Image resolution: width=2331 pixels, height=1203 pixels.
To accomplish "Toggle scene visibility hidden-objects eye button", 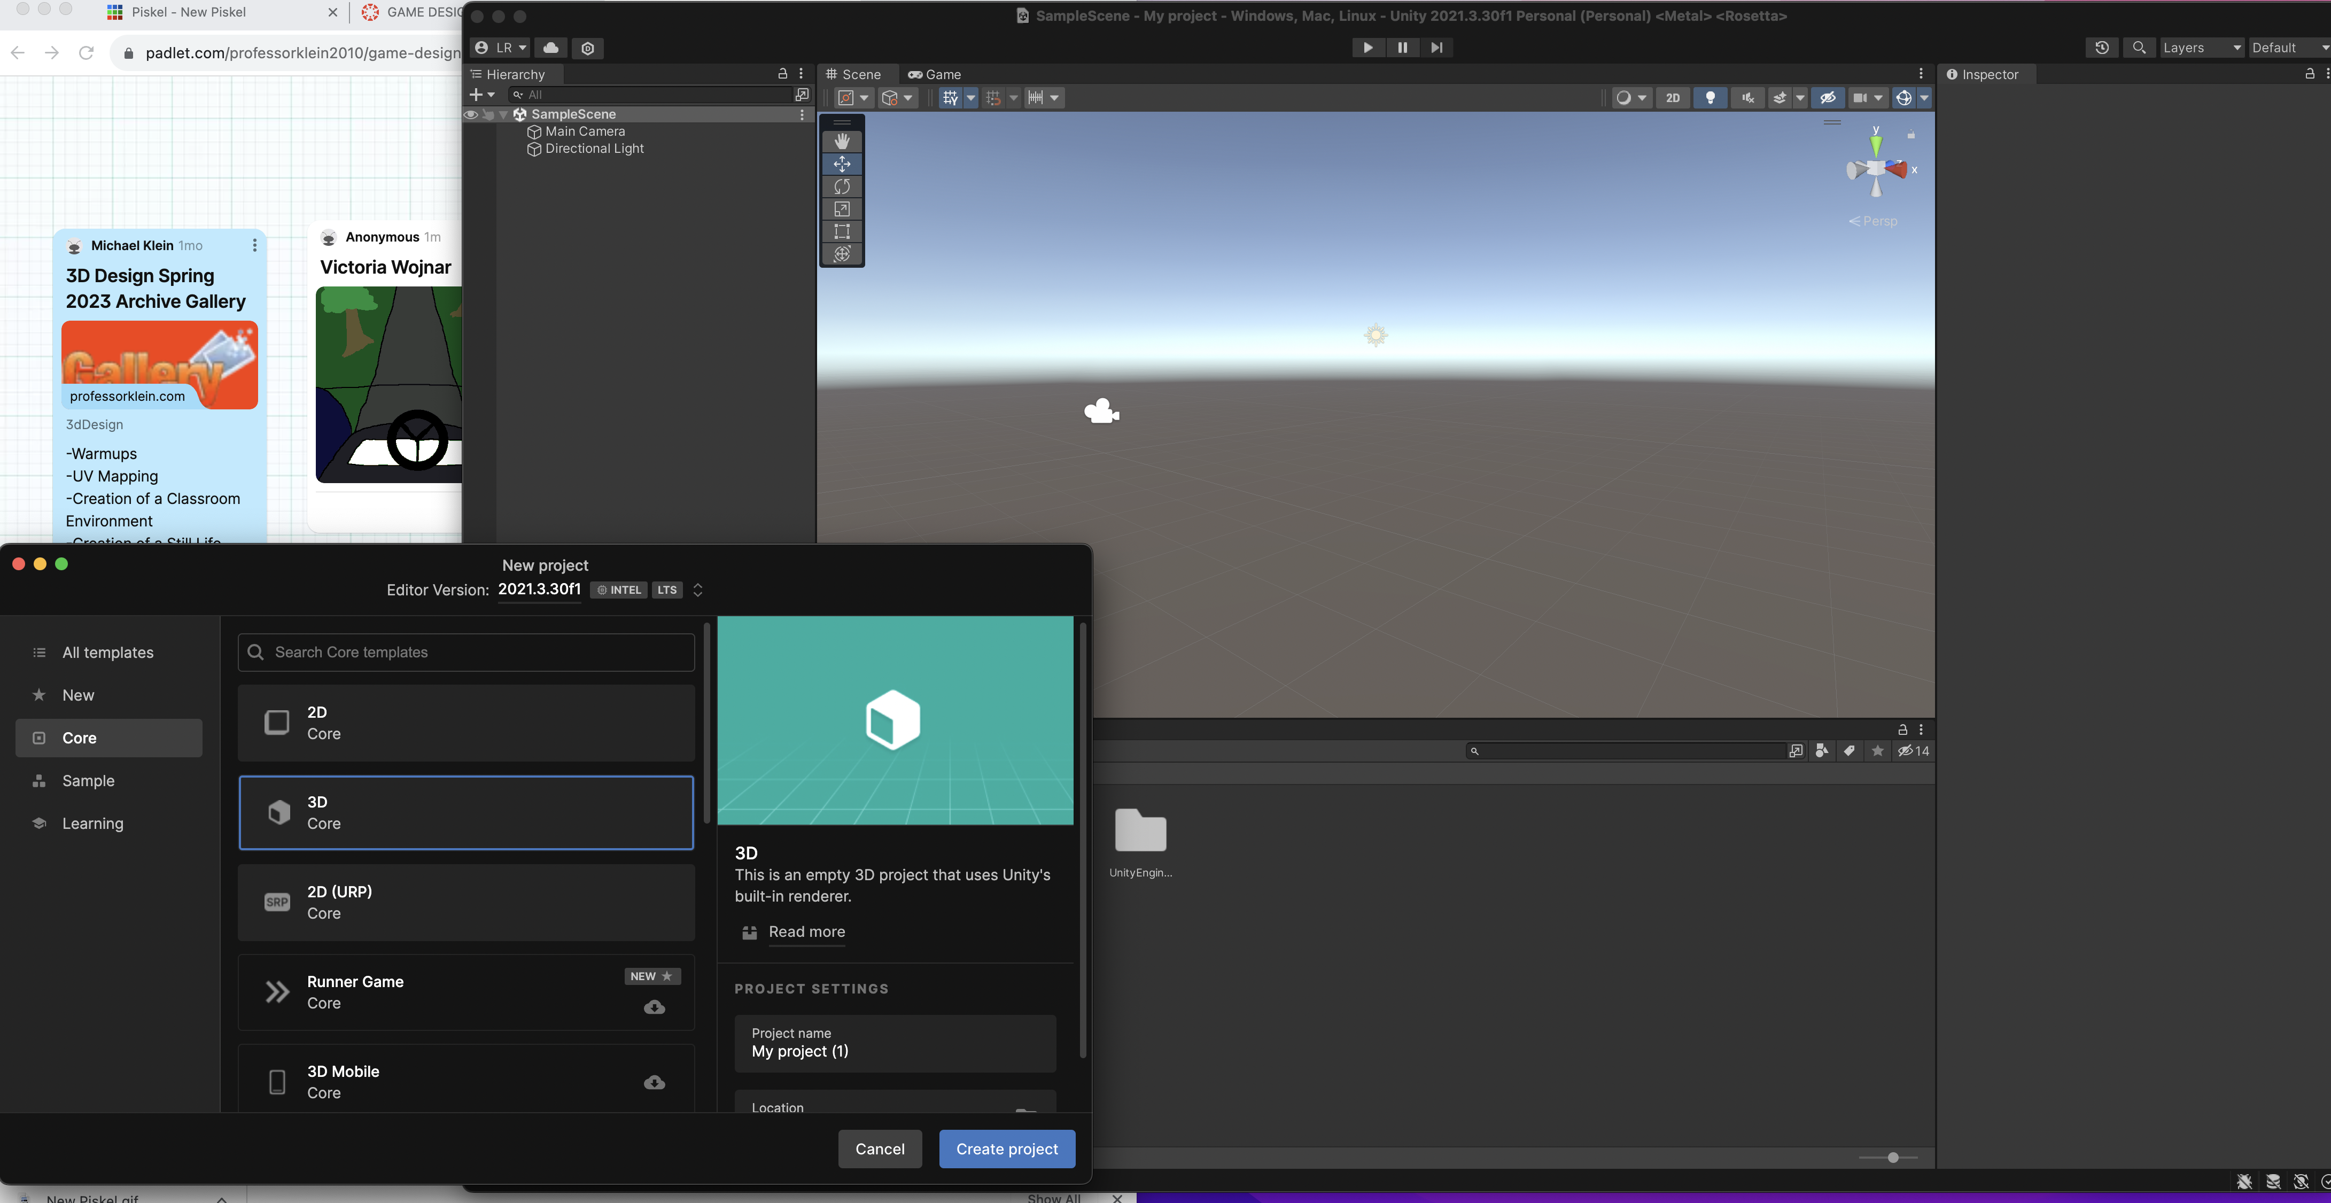I will coord(1828,98).
